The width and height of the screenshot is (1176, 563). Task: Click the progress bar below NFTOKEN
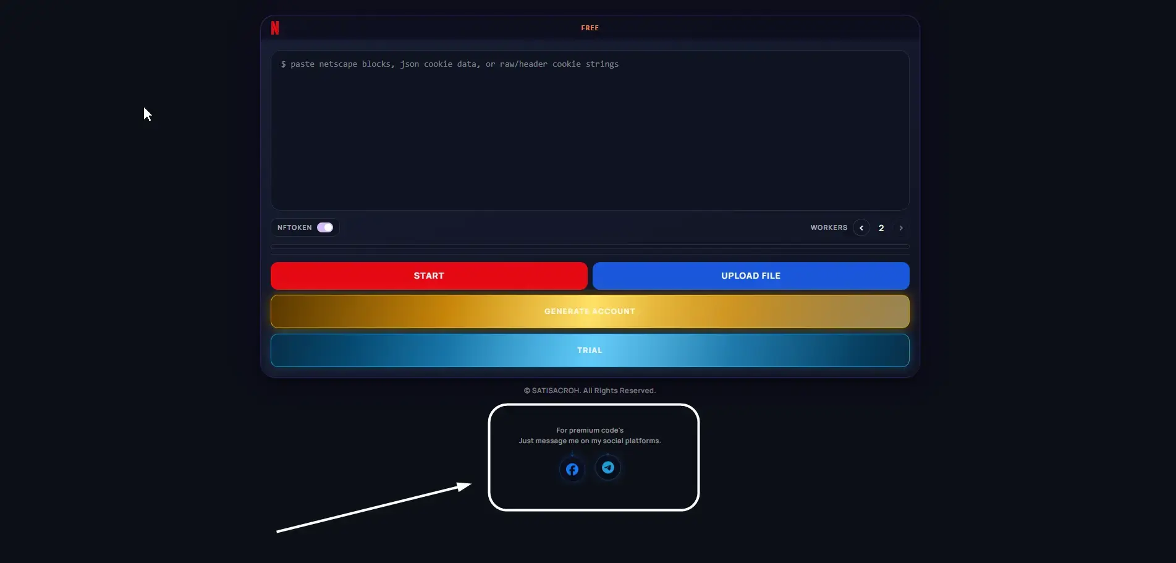click(590, 247)
